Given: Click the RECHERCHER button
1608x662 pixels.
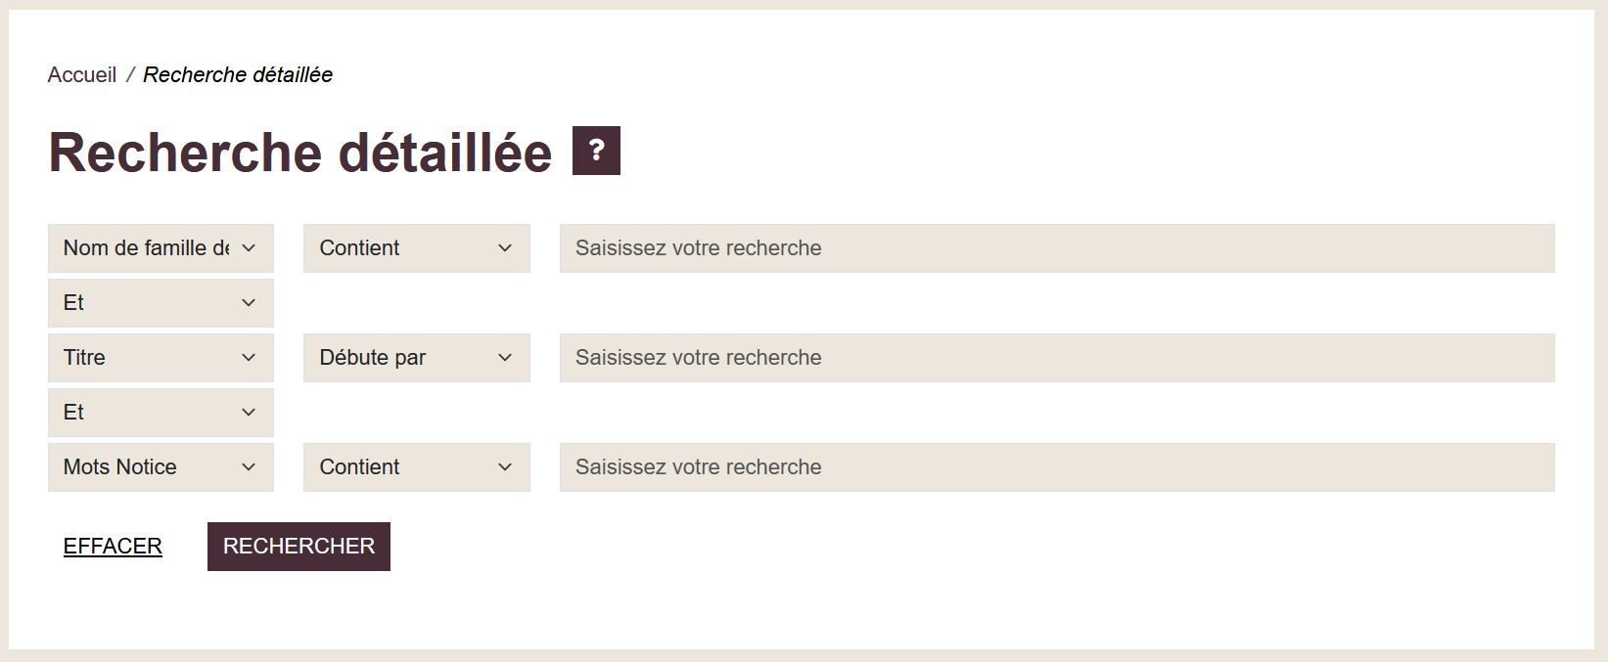Looking at the screenshot, I should (x=299, y=547).
